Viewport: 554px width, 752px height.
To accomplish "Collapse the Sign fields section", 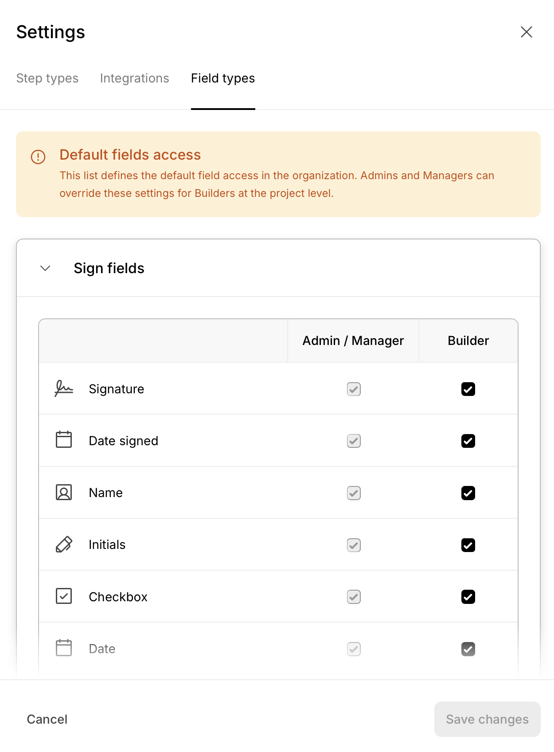I will coord(45,268).
